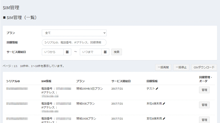Click the 一括再開 bulk resume button
This screenshot has height=123, width=220.
[x=163, y=67]
